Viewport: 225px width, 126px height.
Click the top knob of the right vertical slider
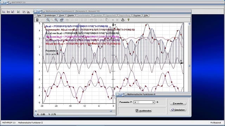coord(189,24)
